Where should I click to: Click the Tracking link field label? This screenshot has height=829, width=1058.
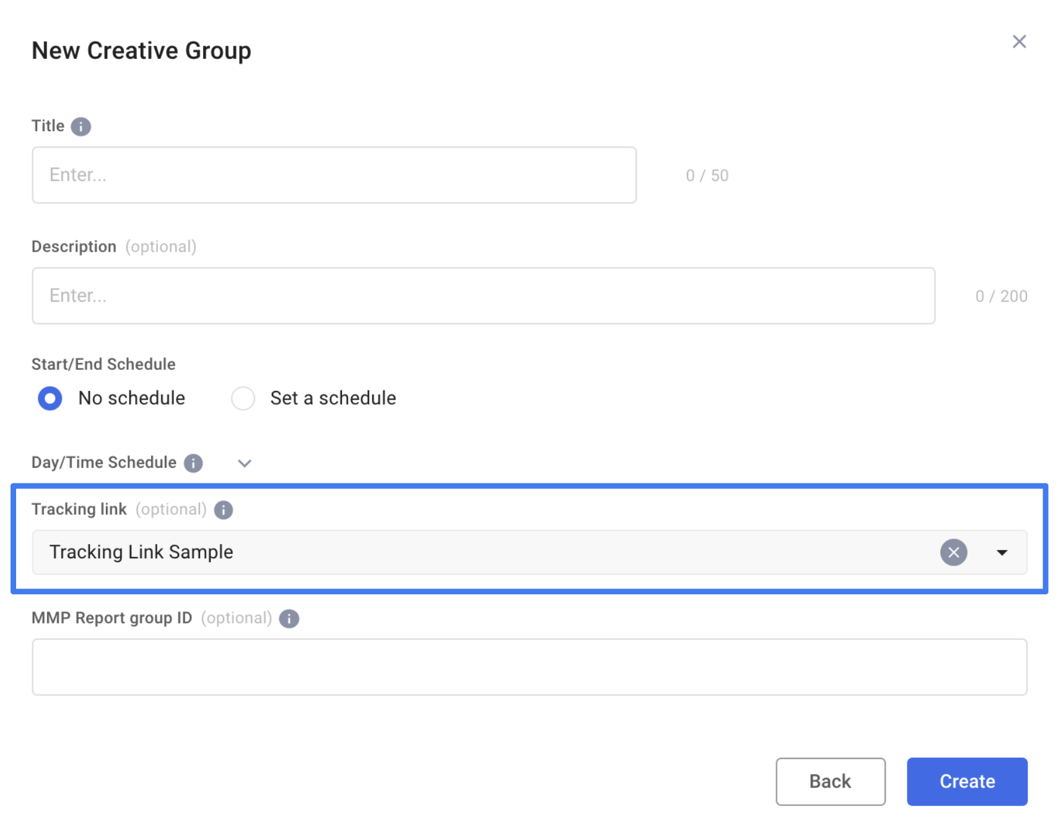point(79,509)
